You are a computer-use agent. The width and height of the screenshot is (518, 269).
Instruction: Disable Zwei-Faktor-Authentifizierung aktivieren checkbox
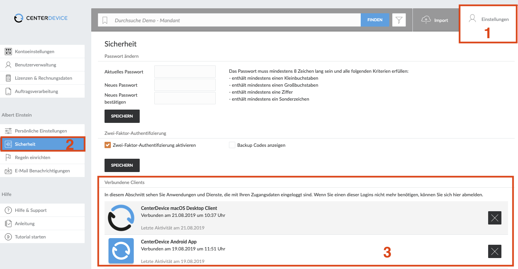(x=108, y=145)
